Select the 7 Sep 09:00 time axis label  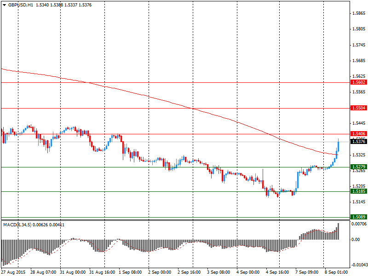307,272
